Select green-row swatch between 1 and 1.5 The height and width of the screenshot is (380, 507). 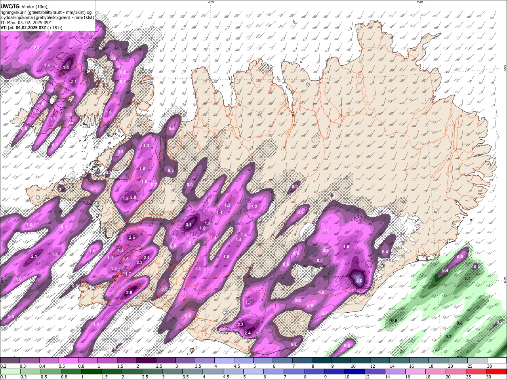pyautogui.click(x=91, y=371)
